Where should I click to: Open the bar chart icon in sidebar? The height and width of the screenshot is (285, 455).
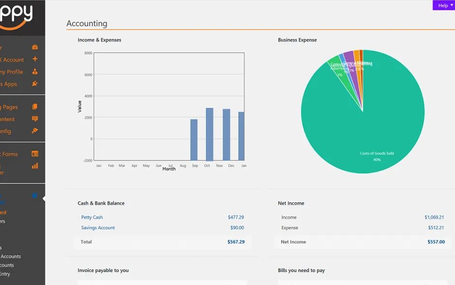[x=34, y=166]
